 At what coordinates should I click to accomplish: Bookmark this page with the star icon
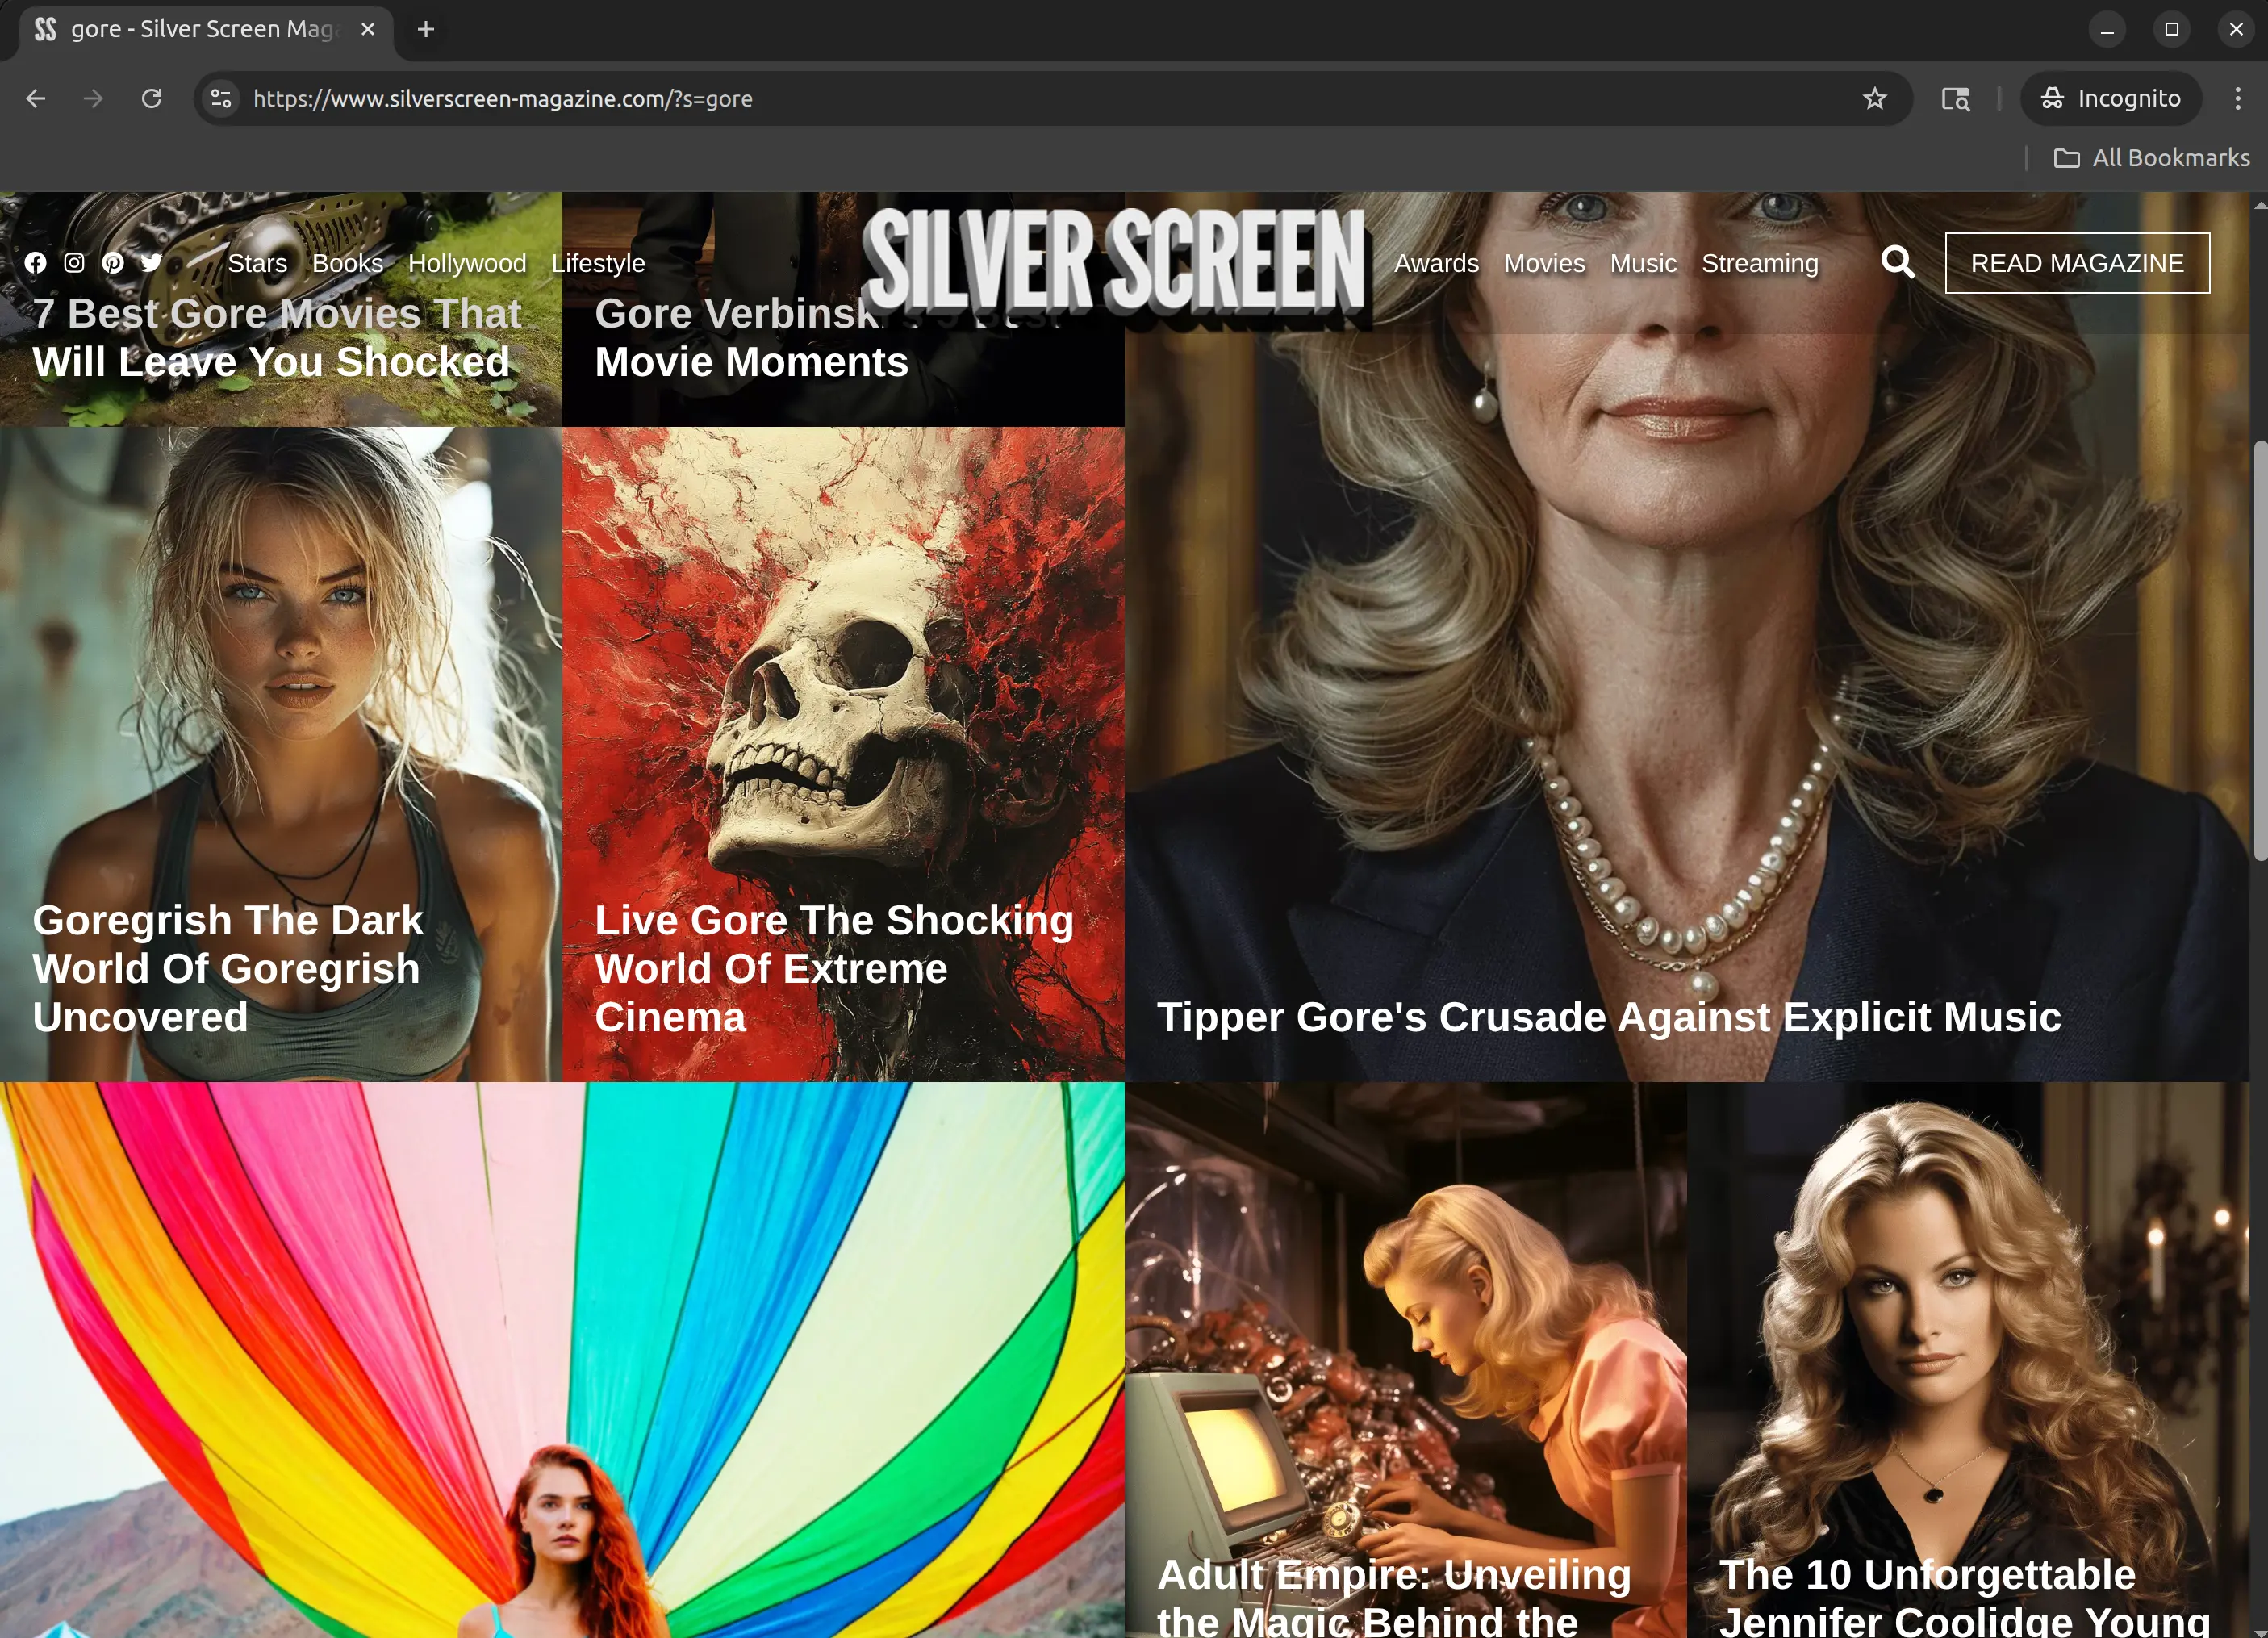[x=1874, y=98]
